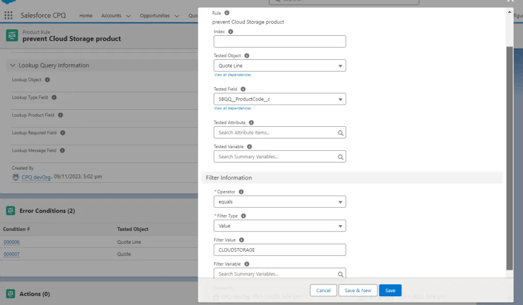
Task: Click the Save button
Action: point(390,290)
